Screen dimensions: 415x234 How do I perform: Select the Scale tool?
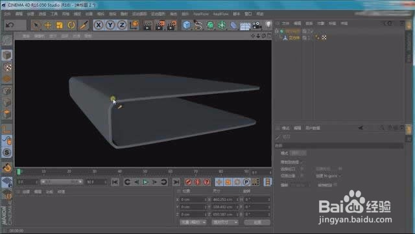[60, 25]
